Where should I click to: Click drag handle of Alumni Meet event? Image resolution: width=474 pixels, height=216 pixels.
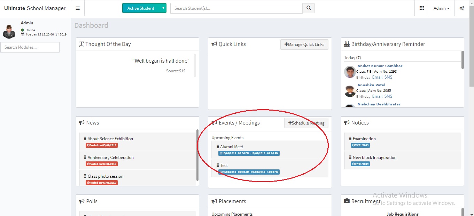[x=218, y=146]
